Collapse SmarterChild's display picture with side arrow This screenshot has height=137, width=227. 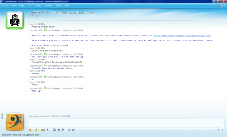[2, 13]
